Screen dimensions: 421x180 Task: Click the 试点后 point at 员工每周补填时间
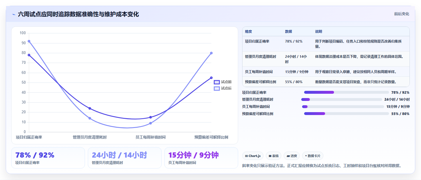pos(151,123)
